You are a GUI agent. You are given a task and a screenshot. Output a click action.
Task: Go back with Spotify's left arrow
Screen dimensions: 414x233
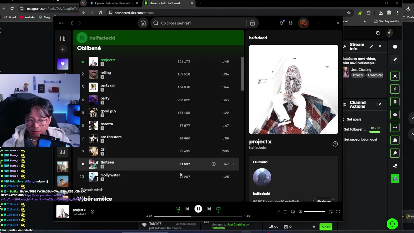coord(72,23)
